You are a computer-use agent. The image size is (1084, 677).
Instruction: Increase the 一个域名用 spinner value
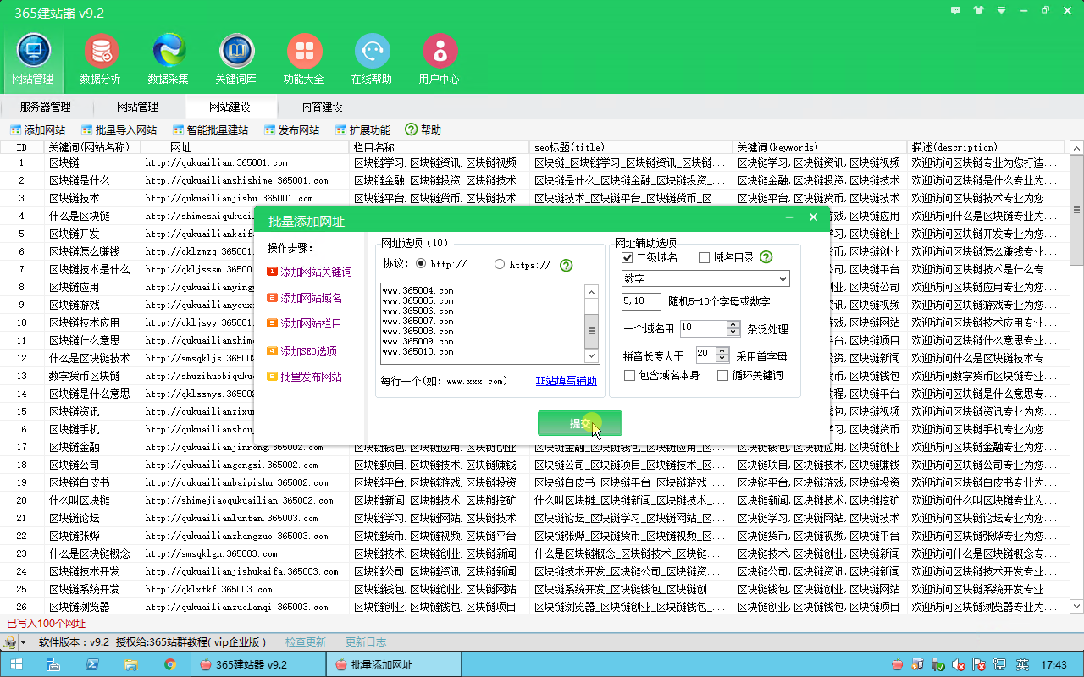735,324
